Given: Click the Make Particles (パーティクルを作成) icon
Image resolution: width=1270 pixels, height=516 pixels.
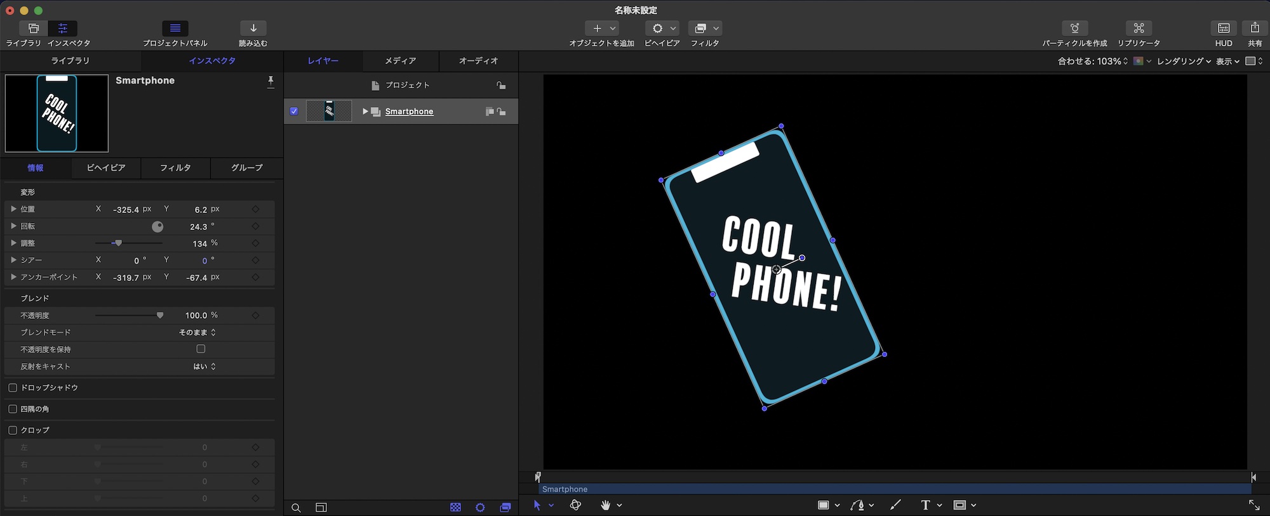Looking at the screenshot, I should tap(1074, 29).
